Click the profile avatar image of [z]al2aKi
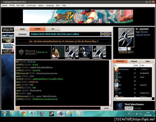The width and height of the screenshot is (156, 122). (x=126, y=37)
